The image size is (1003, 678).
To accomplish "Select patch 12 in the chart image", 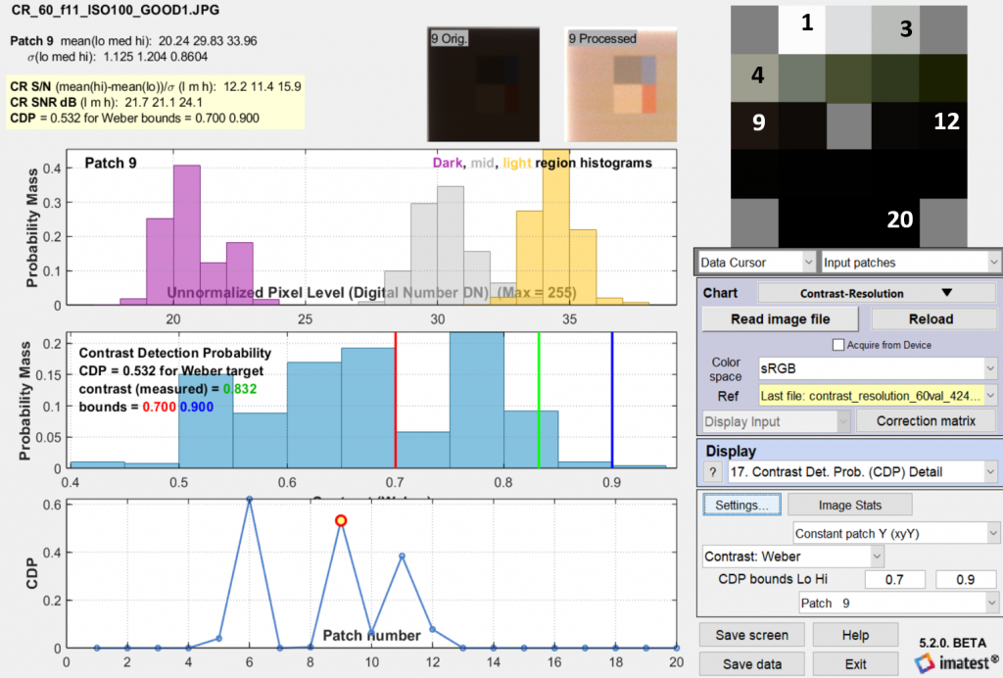I will click(x=943, y=126).
